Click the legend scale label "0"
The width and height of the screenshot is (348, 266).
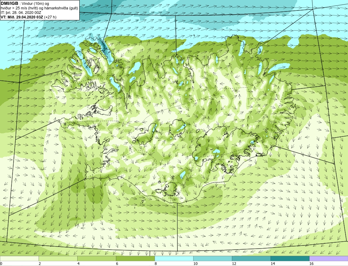pos(1,264)
